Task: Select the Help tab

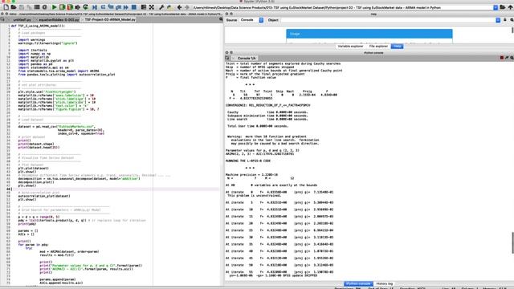Action: 398,47
